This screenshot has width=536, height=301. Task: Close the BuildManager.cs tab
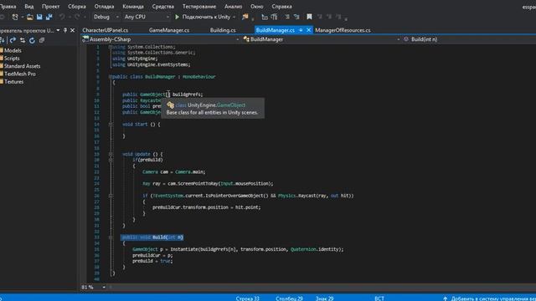pyautogui.click(x=309, y=30)
